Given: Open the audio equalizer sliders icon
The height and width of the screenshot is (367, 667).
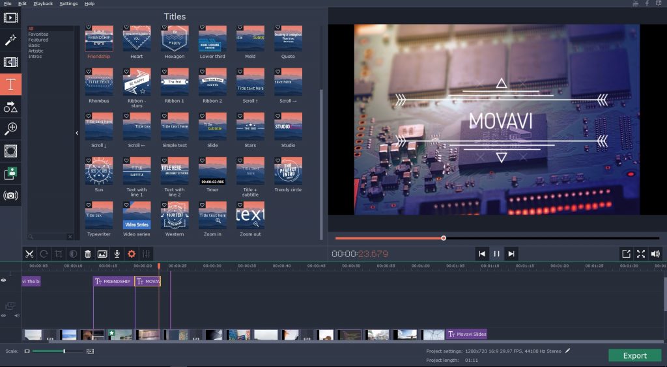Looking at the screenshot, I should 147,254.
